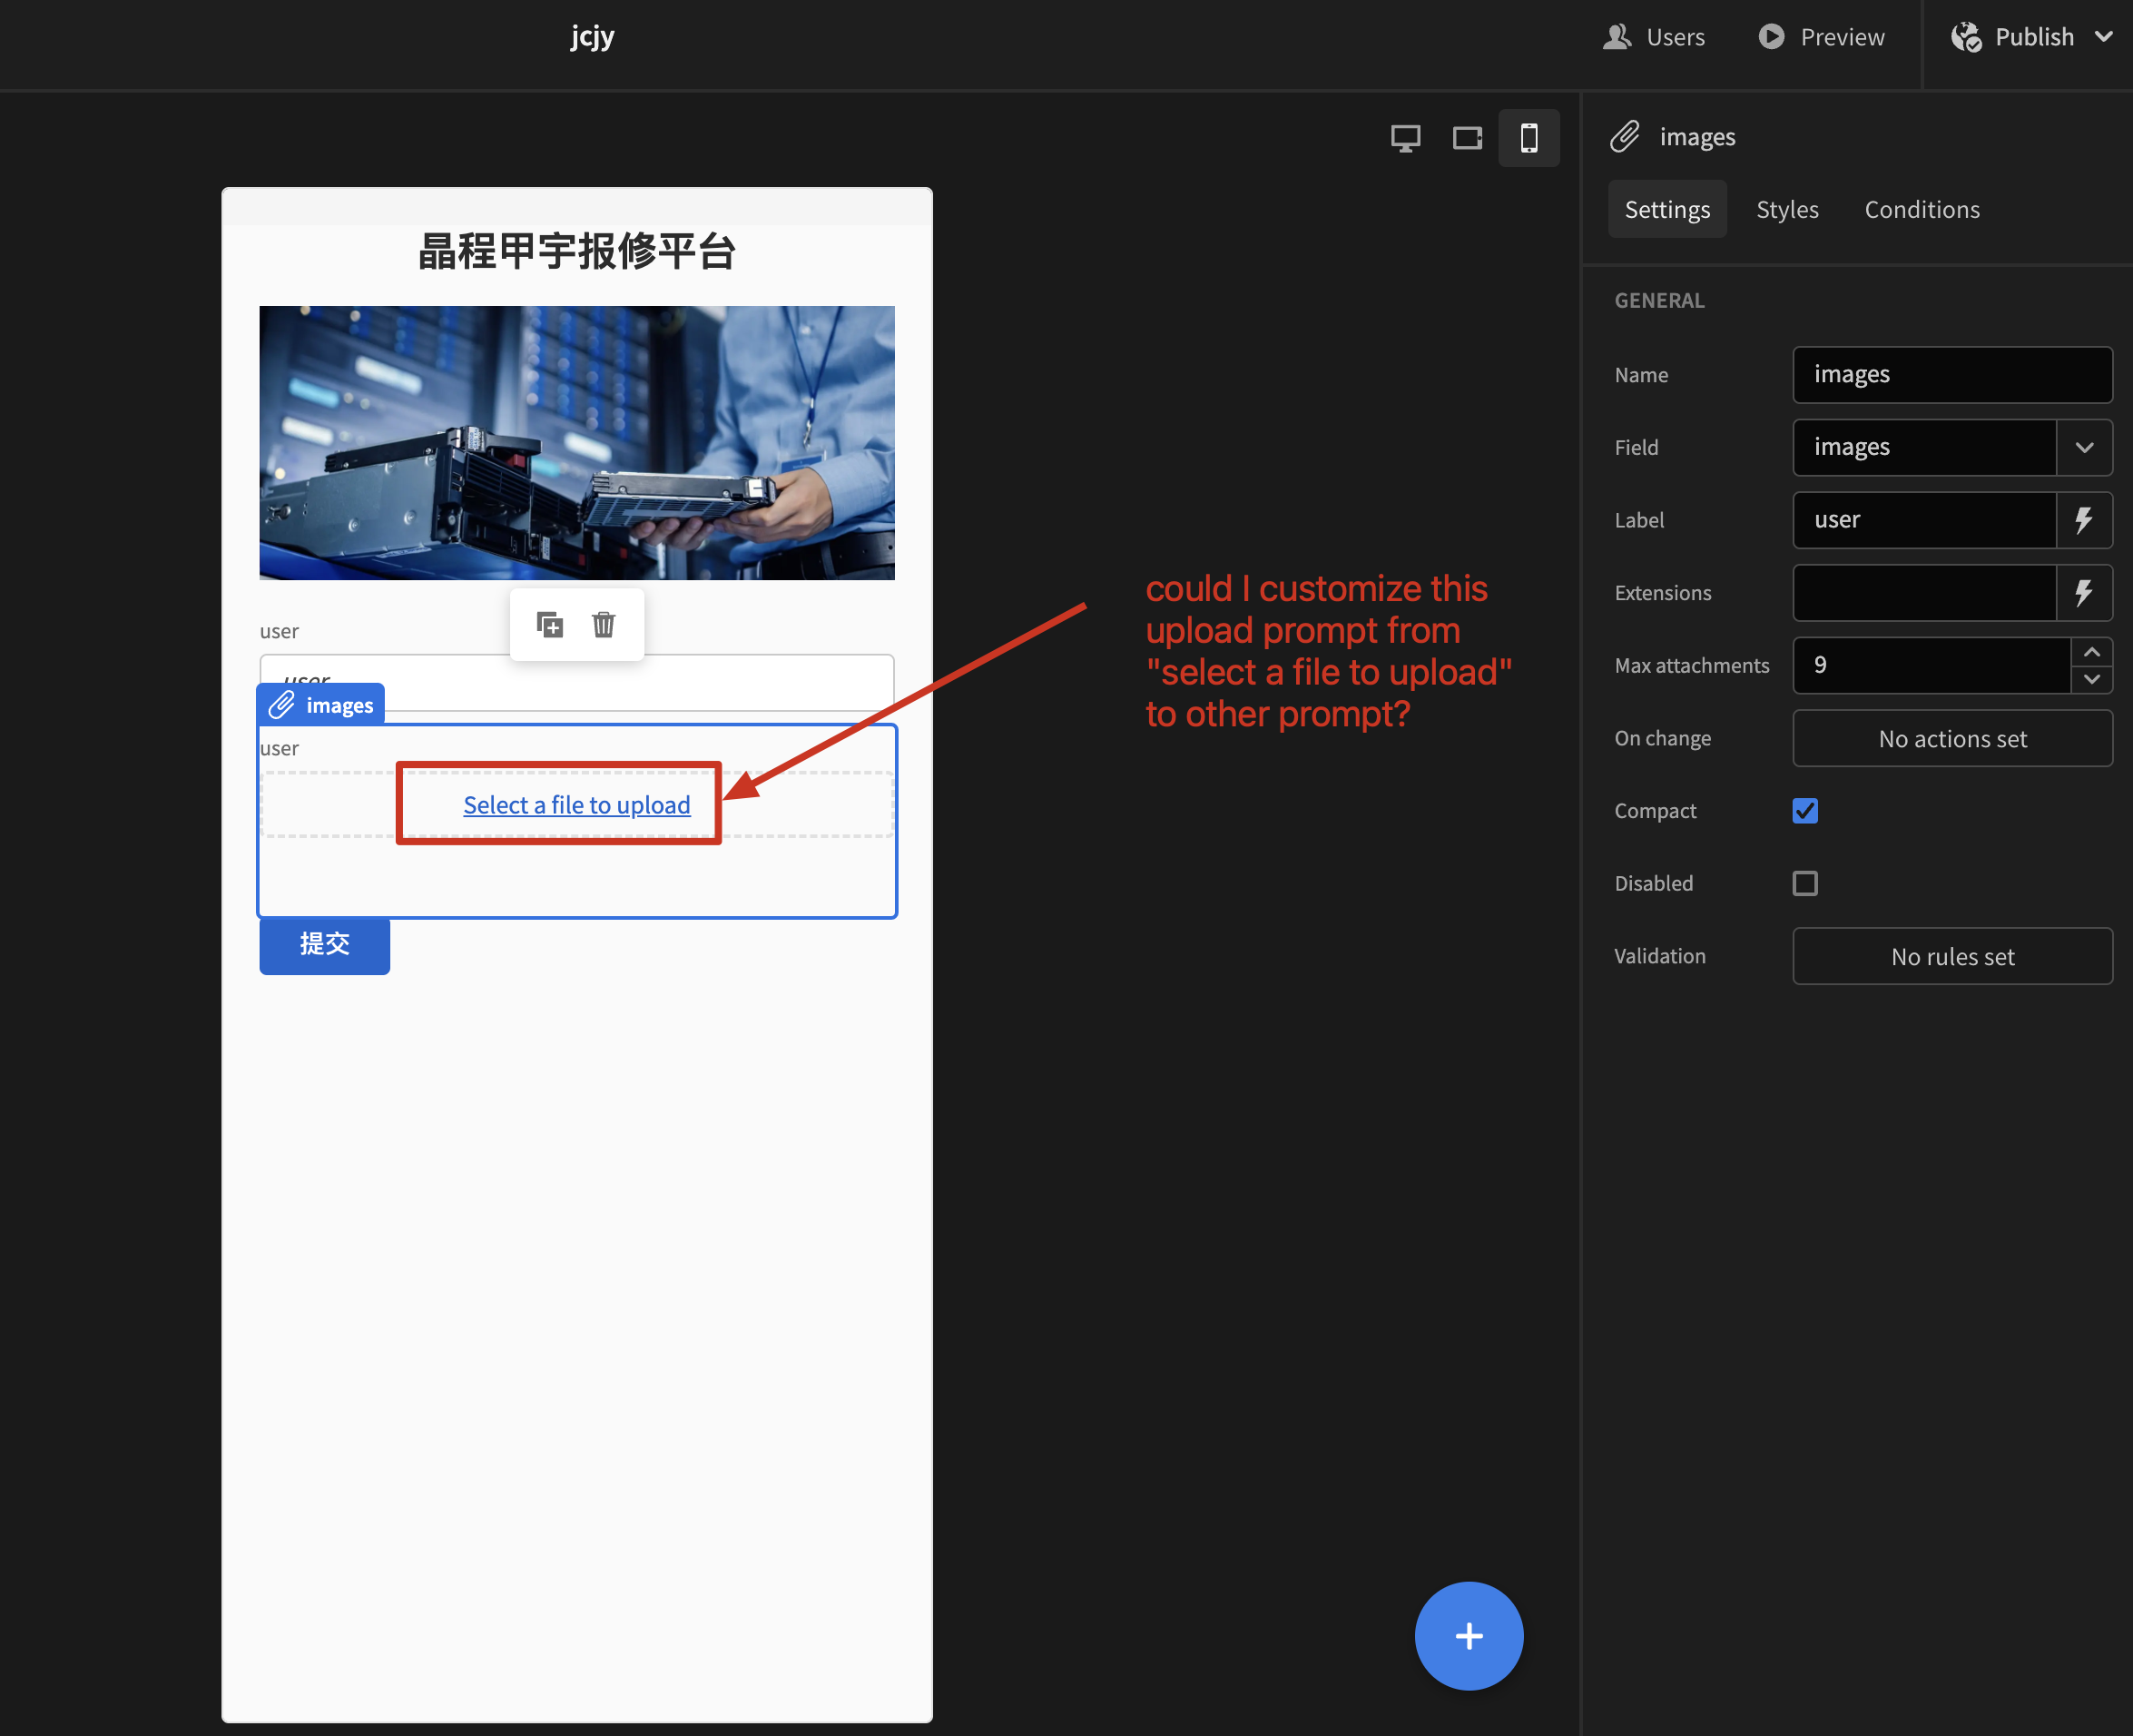Open binding editor lightning icon for Label
Viewport: 2133px width, 1736px height.
tap(2085, 520)
